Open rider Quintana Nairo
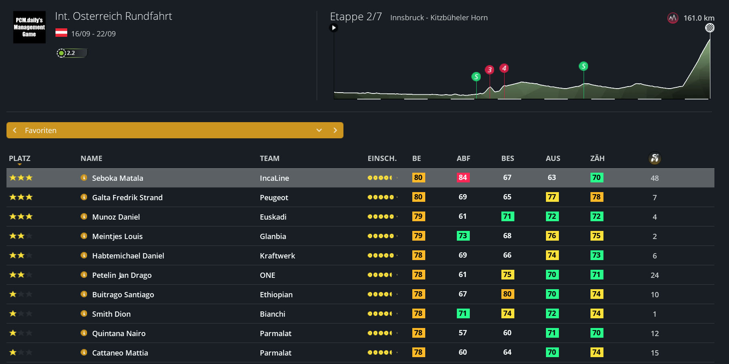Viewport: 729px width, 364px height. click(x=119, y=333)
